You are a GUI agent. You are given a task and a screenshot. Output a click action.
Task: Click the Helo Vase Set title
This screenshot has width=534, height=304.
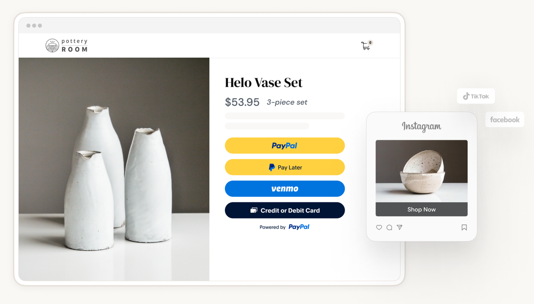tap(264, 83)
